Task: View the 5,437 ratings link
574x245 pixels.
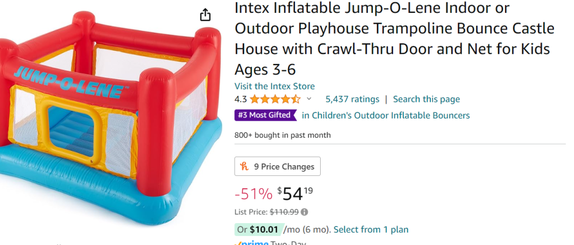Action: pyautogui.click(x=352, y=99)
